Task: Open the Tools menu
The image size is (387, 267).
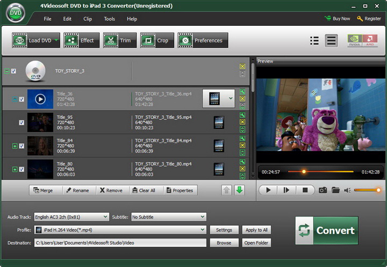Action: (x=109, y=19)
